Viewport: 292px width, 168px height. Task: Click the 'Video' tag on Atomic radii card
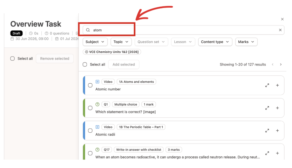click(x=108, y=127)
